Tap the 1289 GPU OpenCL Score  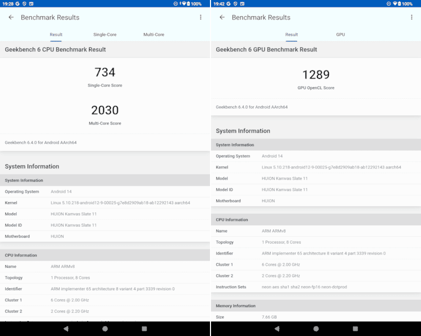(x=316, y=75)
